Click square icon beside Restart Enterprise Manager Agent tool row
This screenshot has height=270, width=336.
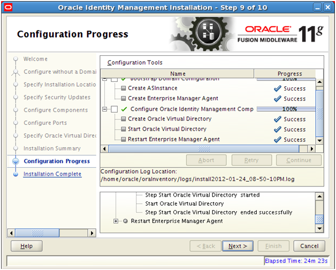coord(123,139)
